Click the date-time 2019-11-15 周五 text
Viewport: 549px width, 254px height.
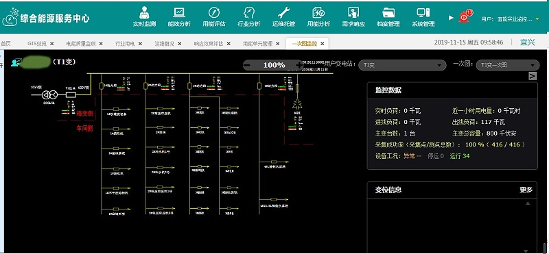[469, 42]
